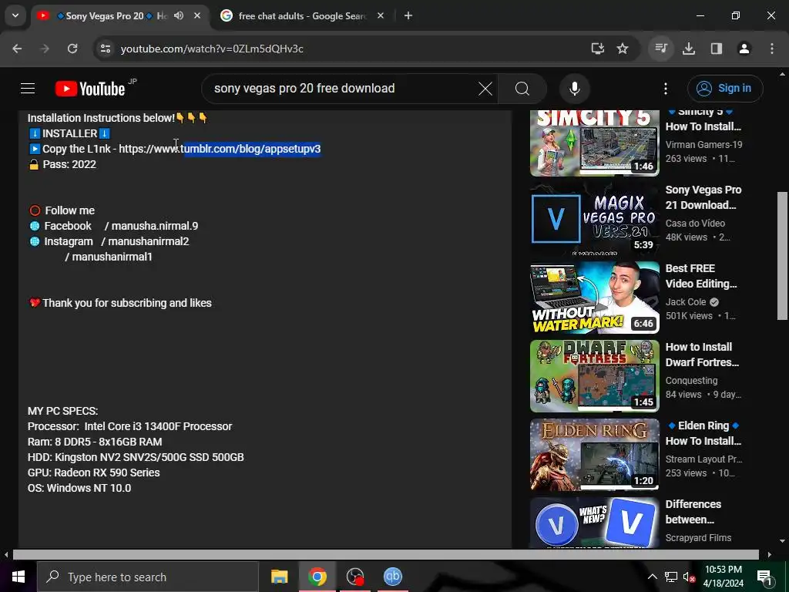Image resolution: width=789 pixels, height=592 pixels.
Task: Open the OBS Studio taskbar icon
Action: pos(354,577)
